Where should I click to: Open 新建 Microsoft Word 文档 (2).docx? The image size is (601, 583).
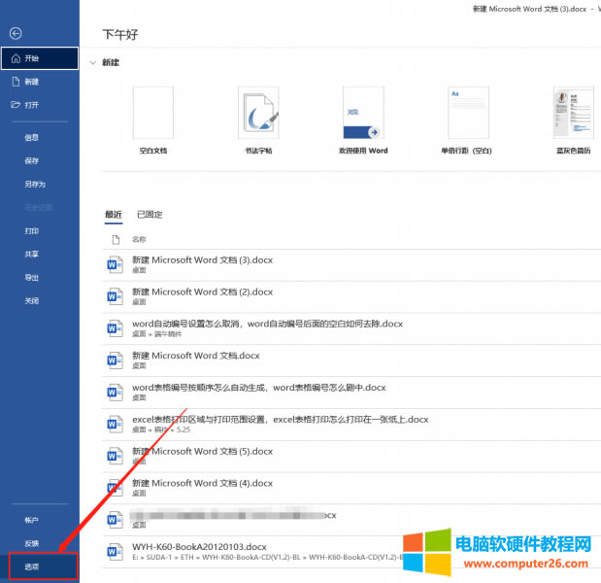coord(202,291)
